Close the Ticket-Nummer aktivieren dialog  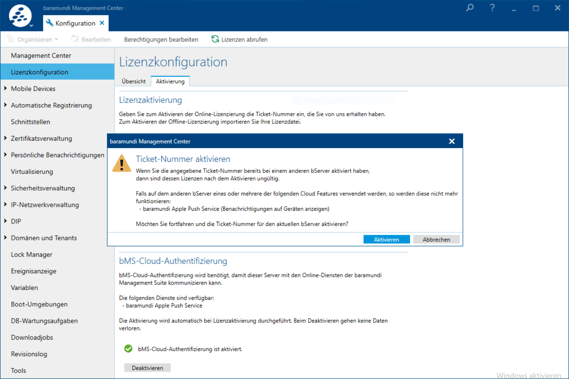tap(451, 141)
